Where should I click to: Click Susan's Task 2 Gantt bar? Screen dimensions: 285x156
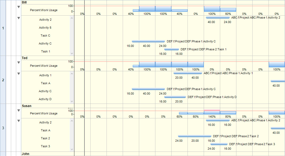(194, 136)
